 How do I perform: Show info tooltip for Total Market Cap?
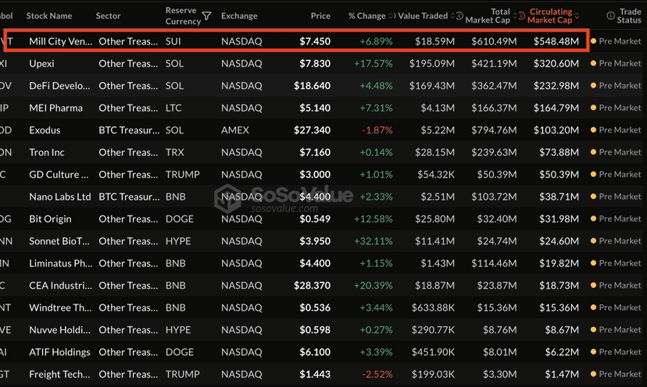point(459,16)
